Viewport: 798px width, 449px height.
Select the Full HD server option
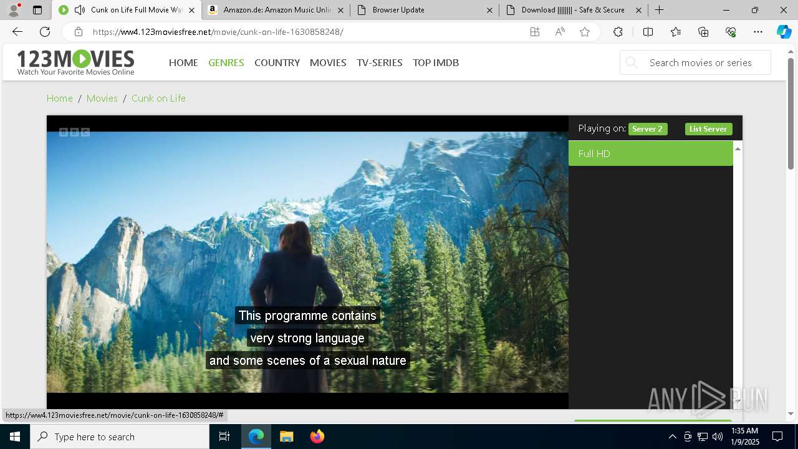pos(651,153)
